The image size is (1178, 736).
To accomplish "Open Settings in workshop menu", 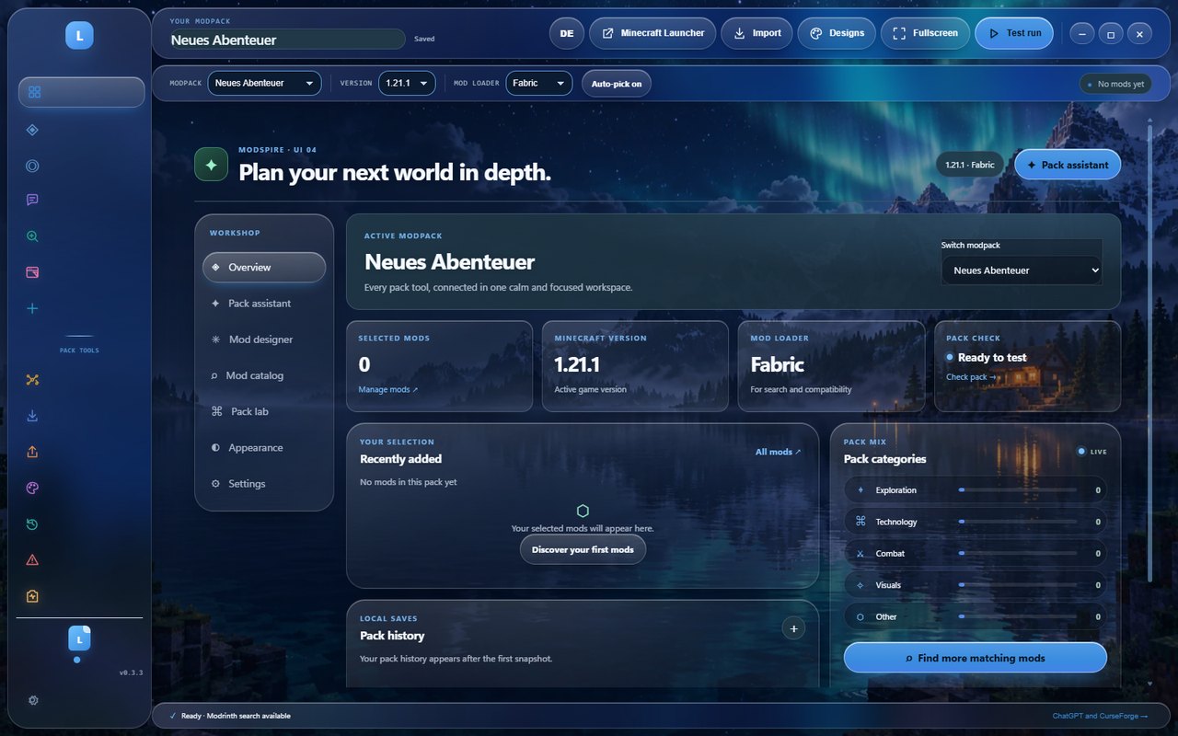I will [264, 484].
